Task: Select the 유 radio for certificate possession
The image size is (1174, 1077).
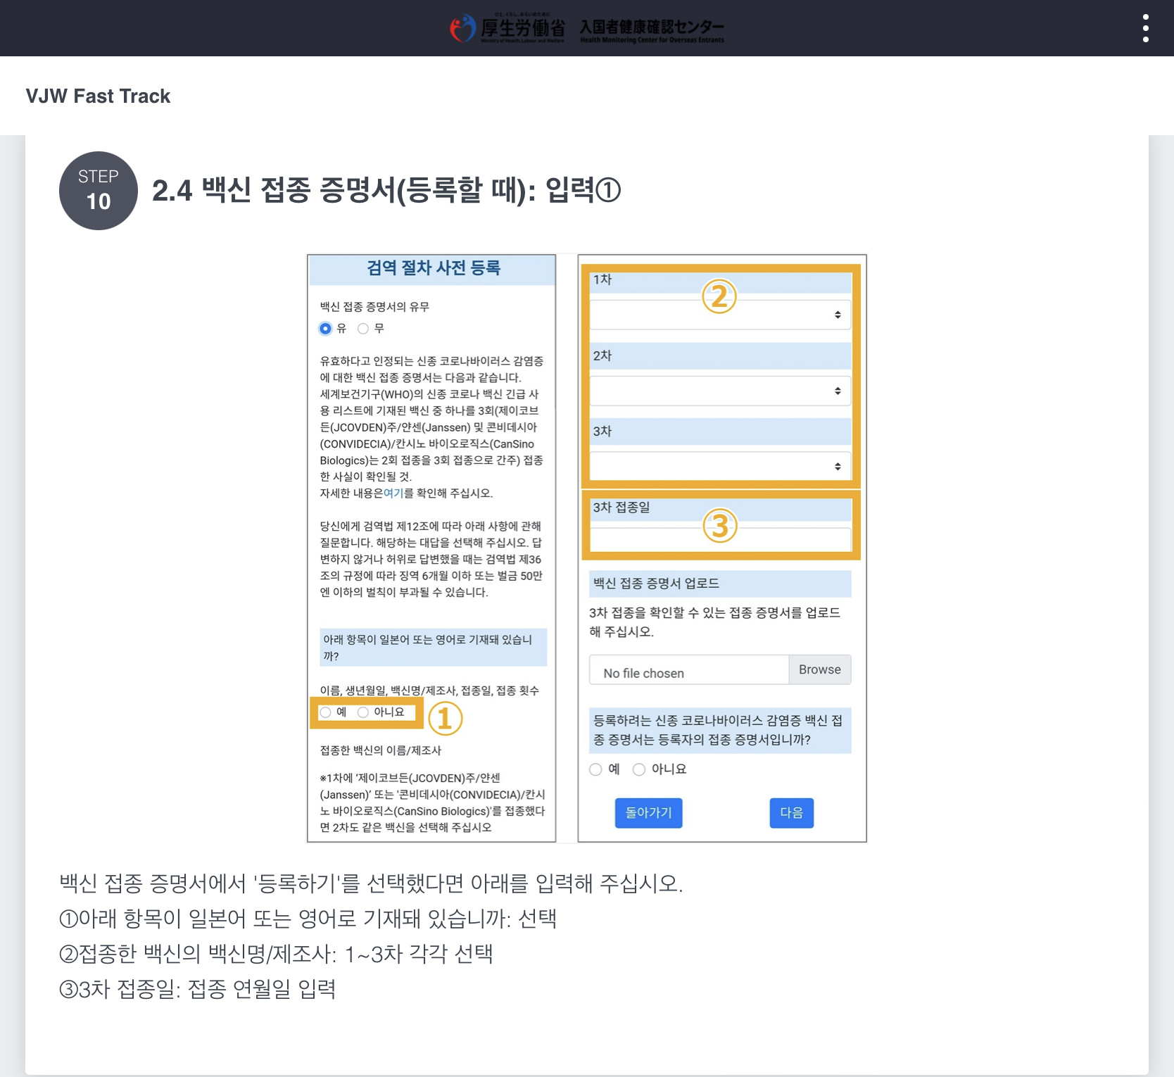Action: pyautogui.click(x=324, y=328)
